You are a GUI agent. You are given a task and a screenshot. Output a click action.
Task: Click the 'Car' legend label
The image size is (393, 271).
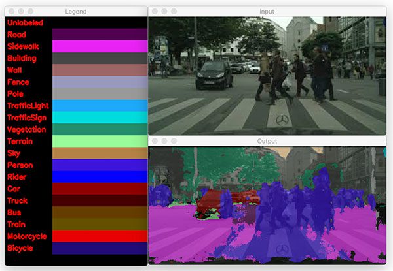point(14,189)
